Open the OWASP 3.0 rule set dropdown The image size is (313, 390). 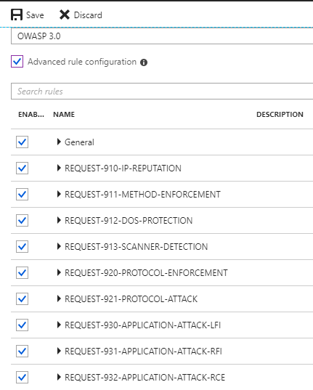point(162,36)
